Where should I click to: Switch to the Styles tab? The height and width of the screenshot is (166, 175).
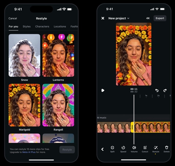click(27, 26)
